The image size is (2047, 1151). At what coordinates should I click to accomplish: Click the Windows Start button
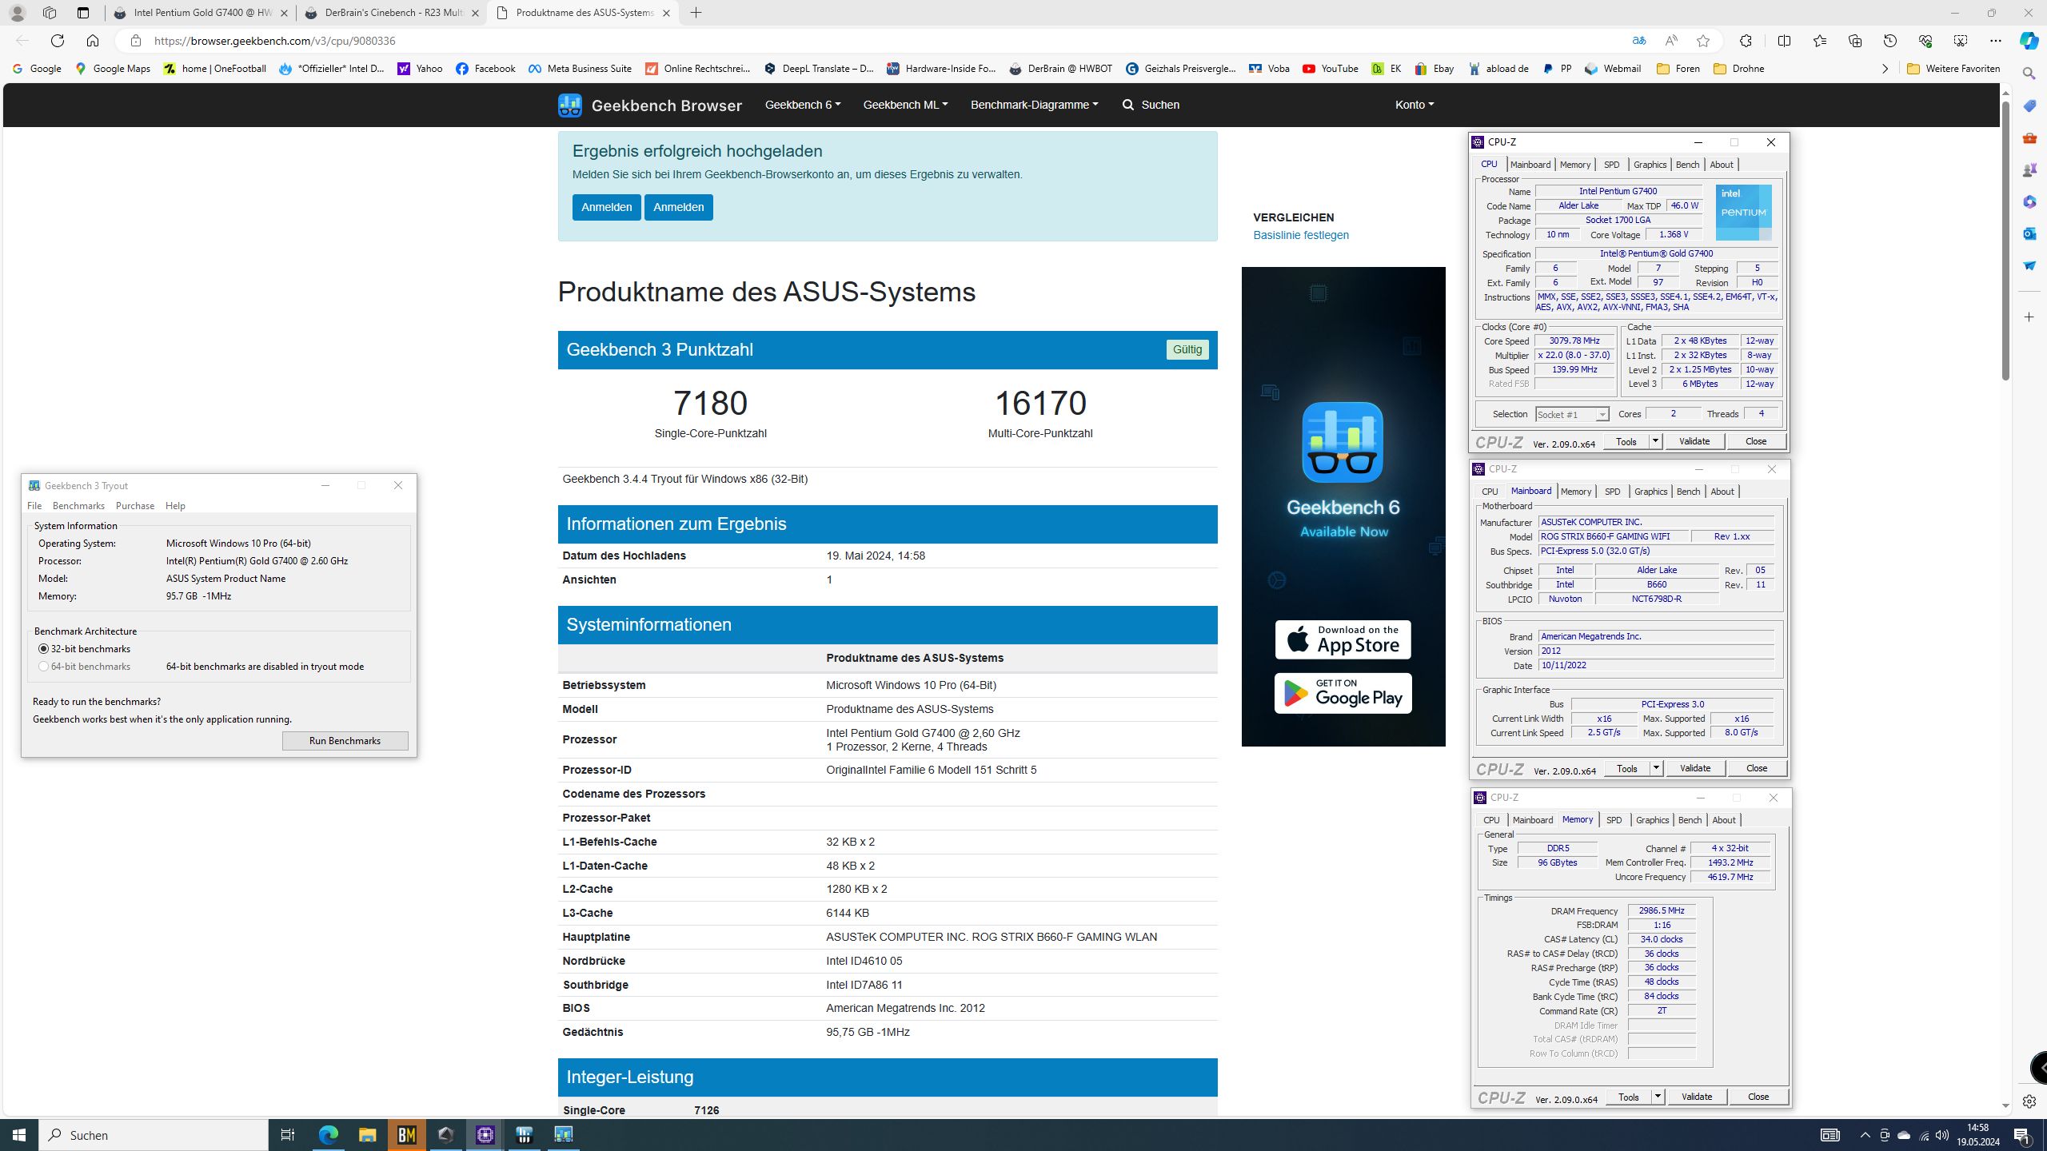point(19,1134)
